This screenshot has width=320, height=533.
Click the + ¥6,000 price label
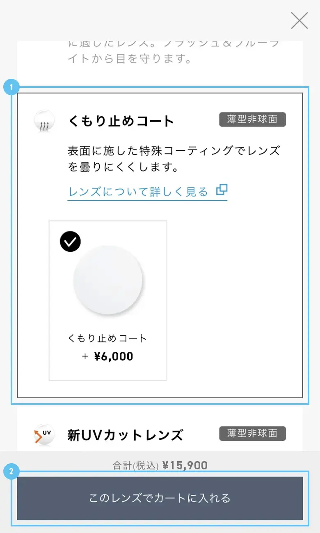108,356
